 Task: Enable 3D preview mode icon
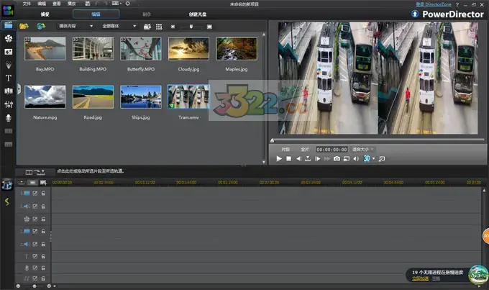click(367, 158)
